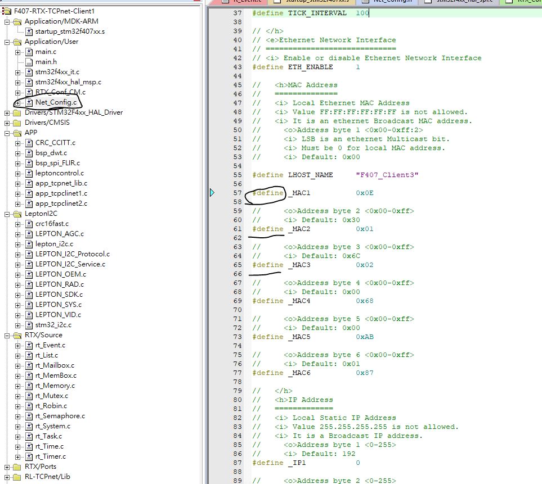This screenshot has width=542, height=484.
Task: Collapse the LeptonI2C group
Action: [x=7, y=214]
